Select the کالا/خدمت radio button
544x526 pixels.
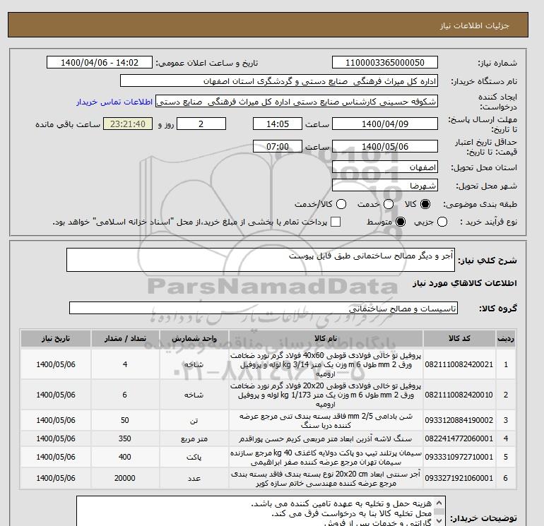tap(341, 204)
